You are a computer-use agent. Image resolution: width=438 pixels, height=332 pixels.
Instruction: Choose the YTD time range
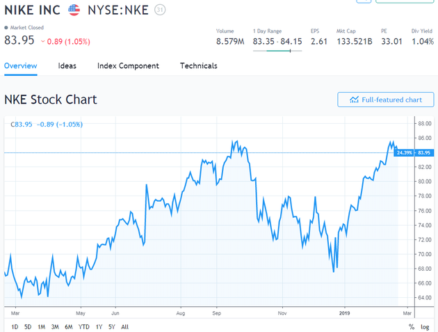pyautogui.click(x=83, y=326)
